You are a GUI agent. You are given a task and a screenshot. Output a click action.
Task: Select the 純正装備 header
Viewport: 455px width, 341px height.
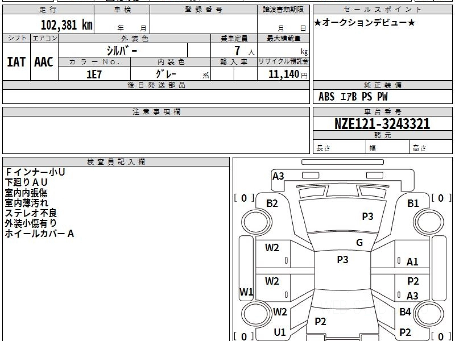[x=383, y=85]
